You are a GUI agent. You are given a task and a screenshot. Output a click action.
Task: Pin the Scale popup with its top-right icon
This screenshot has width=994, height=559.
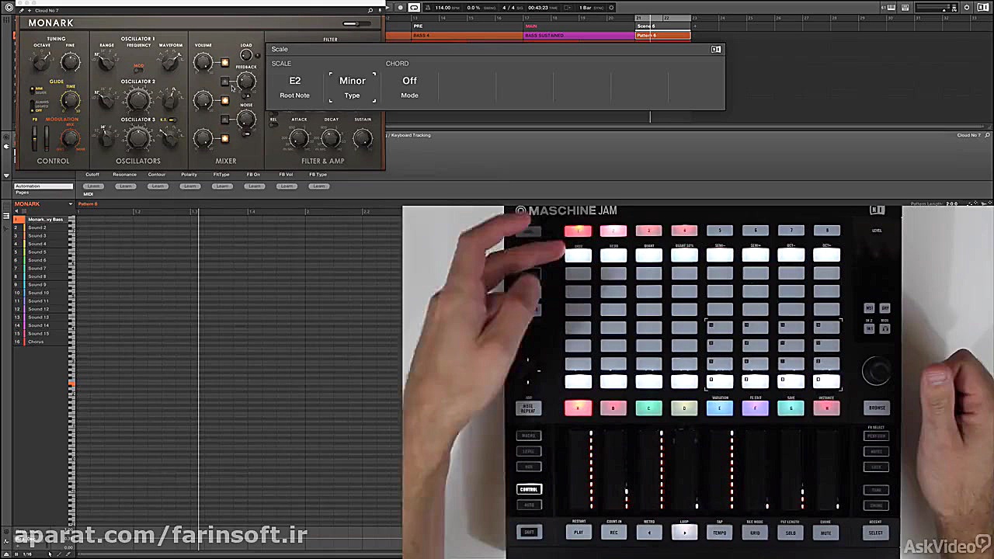coord(716,49)
